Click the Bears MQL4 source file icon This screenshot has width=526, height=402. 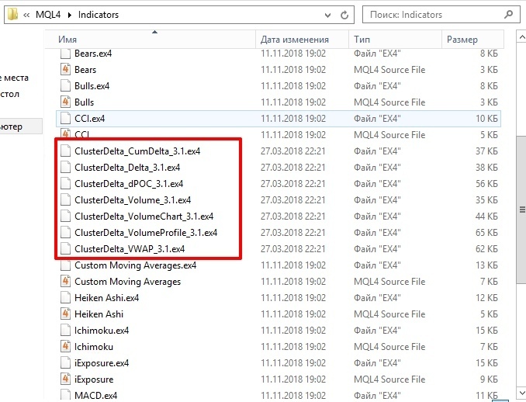[x=65, y=70]
